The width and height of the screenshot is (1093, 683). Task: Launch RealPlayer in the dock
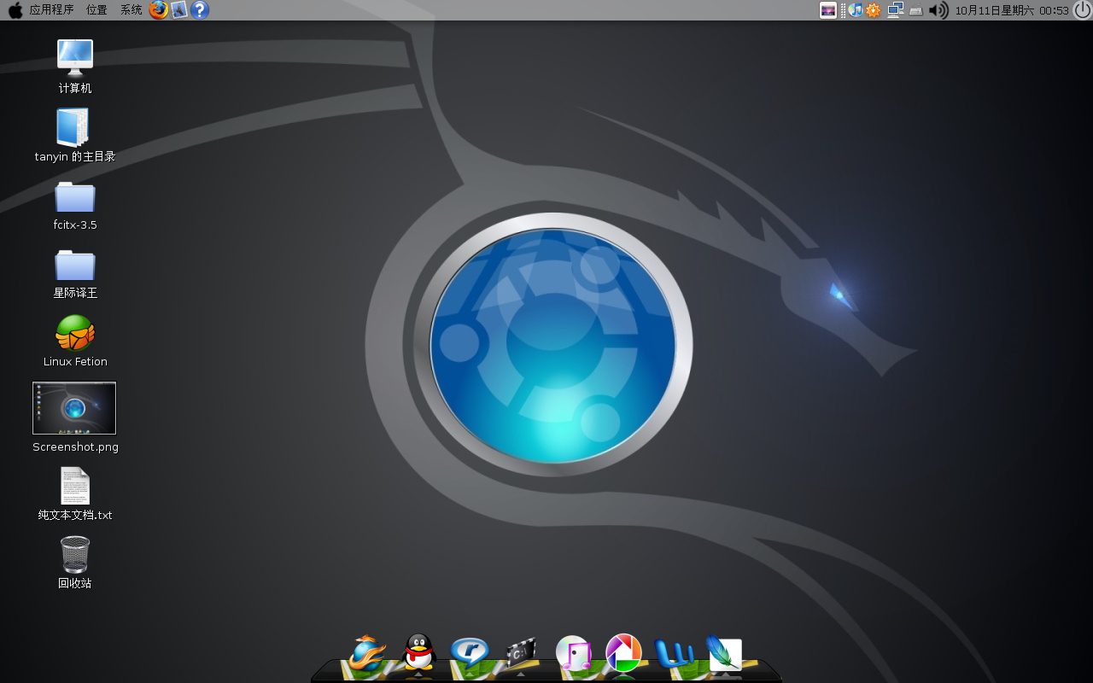tap(470, 653)
